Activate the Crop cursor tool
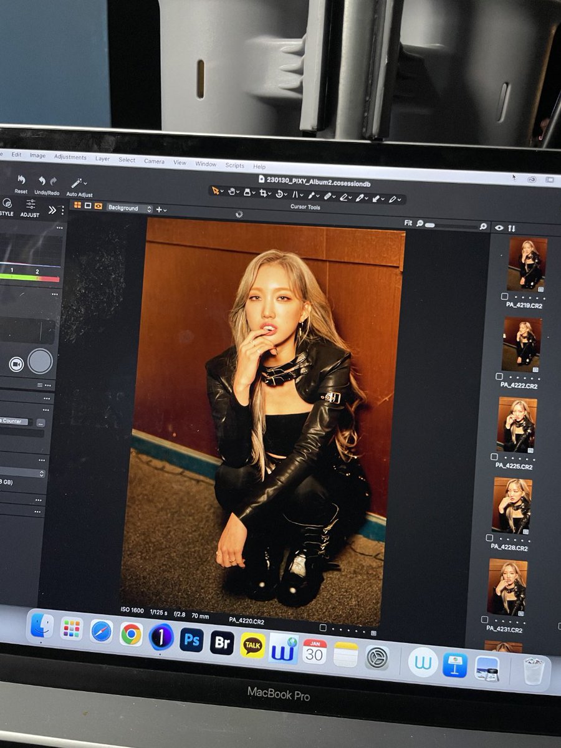The width and height of the screenshot is (561, 748). pos(264,193)
